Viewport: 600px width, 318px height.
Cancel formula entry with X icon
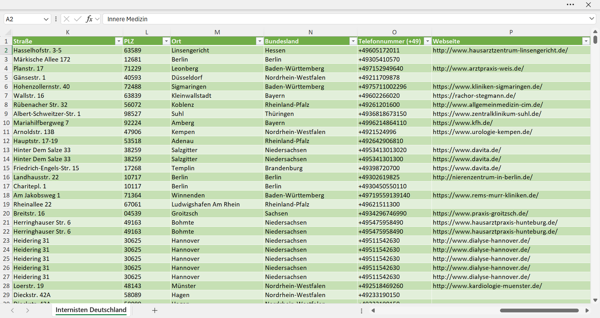click(67, 19)
